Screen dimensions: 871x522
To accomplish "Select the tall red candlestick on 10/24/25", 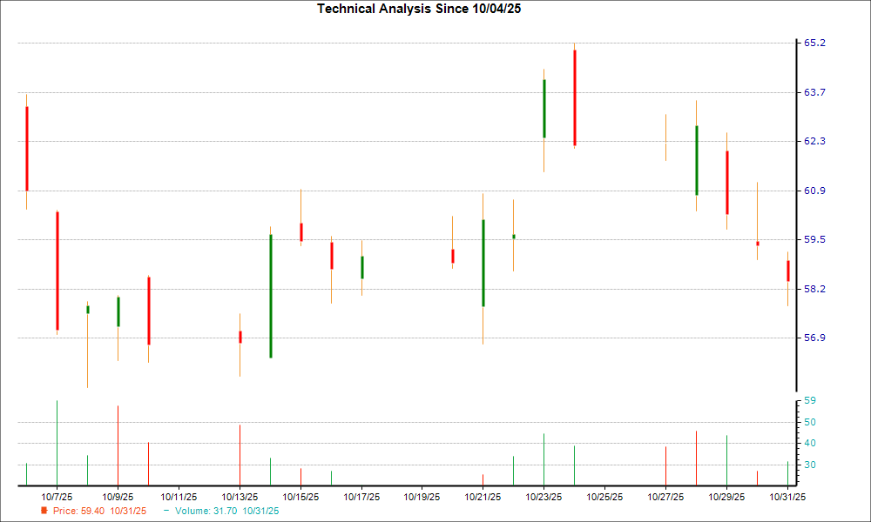I will (575, 96).
